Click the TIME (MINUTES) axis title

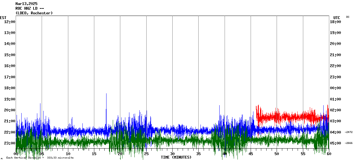(x=176, y=157)
